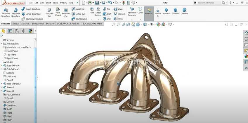Select the Shell feature in ribbon

[x=107, y=19]
